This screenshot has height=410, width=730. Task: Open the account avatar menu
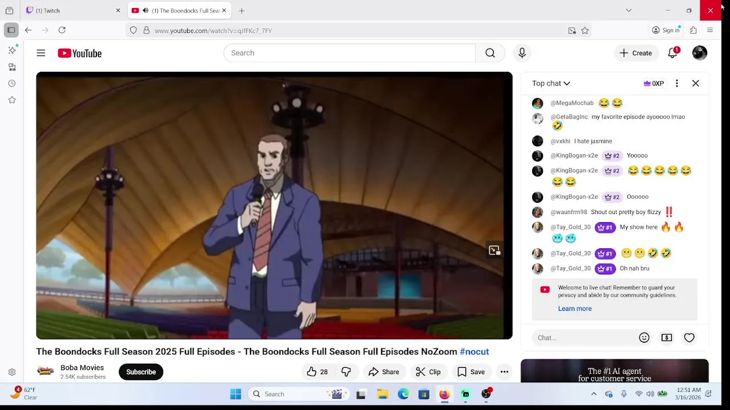pos(700,53)
